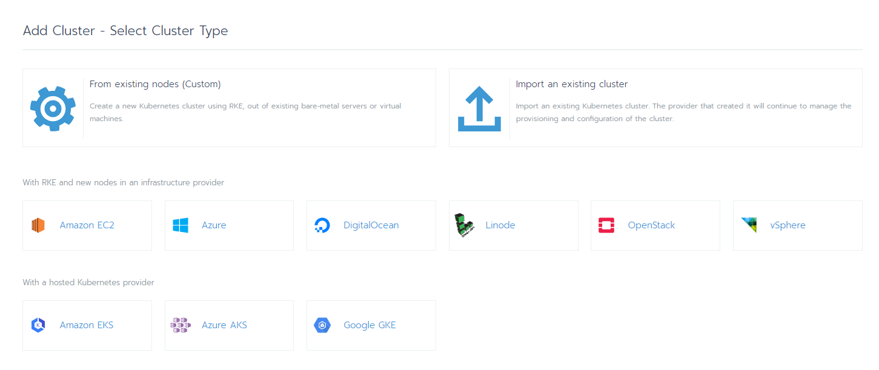The image size is (879, 370).
Task: Click the vSphere logo icon
Action: coord(749,225)
